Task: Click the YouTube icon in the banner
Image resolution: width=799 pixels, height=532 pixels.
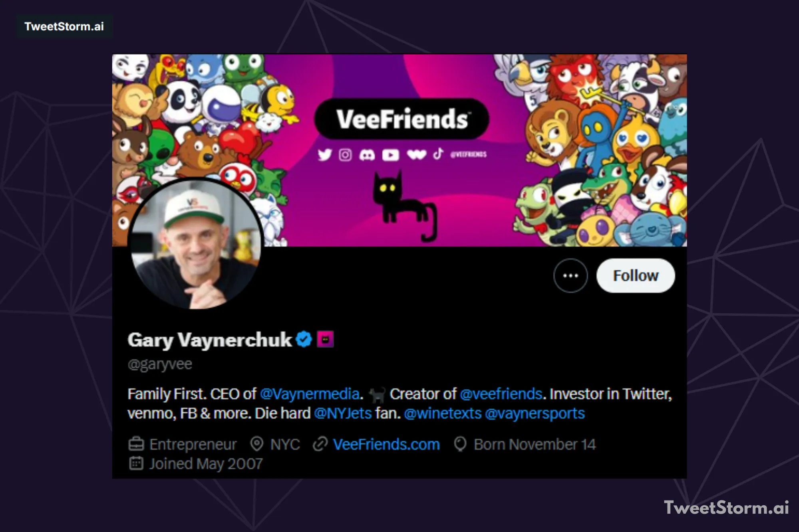Action: point(391,155)
